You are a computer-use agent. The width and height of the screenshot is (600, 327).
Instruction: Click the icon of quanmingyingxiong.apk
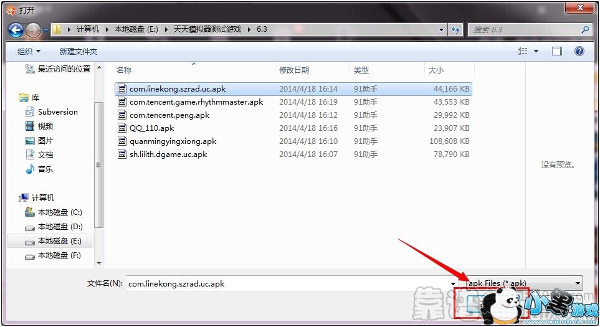point(122,141)
